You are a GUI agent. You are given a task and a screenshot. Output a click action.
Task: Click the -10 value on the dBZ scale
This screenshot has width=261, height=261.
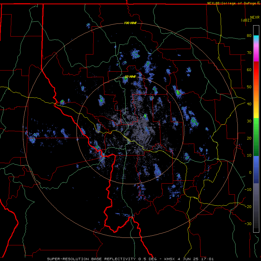pos(248,190)
